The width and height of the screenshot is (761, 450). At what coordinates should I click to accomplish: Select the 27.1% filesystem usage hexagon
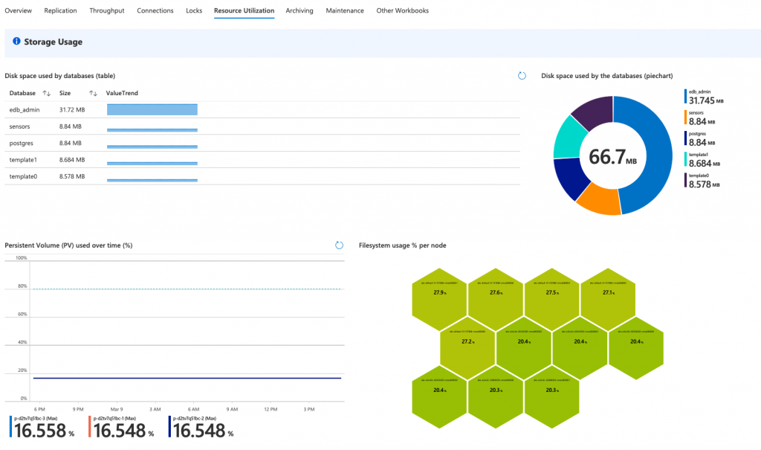click(608, 292)
